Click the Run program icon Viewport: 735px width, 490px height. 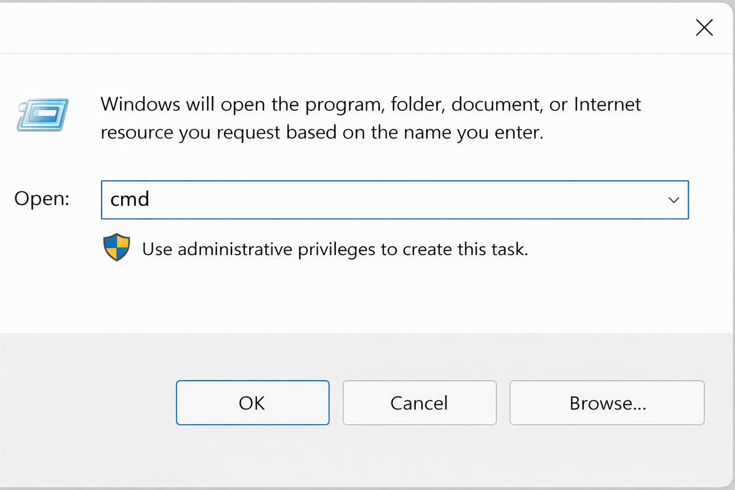pyautogui.click(x=43, y=115)
